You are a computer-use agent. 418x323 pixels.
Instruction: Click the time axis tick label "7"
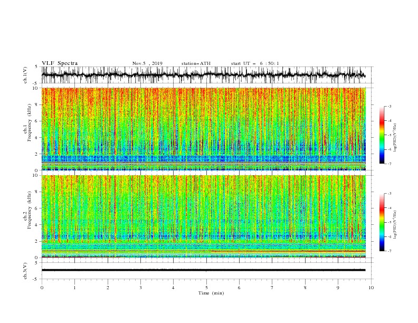click(272, 288)
